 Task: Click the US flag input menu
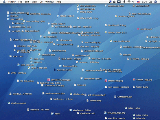138,2
